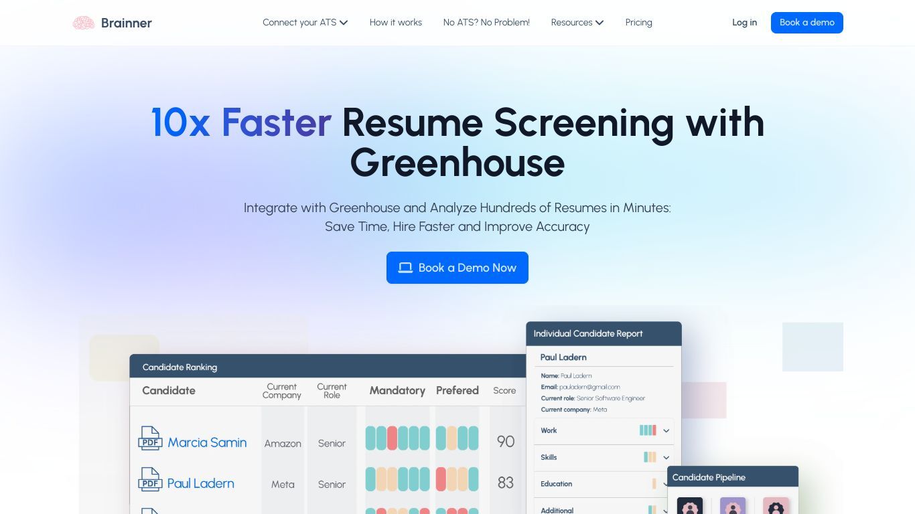Go to How it works page
This screenshot has width=915, height=514.
tap(396, 22)
